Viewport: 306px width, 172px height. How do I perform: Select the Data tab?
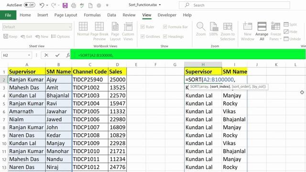pyautogui.click(x=111, y=15)
